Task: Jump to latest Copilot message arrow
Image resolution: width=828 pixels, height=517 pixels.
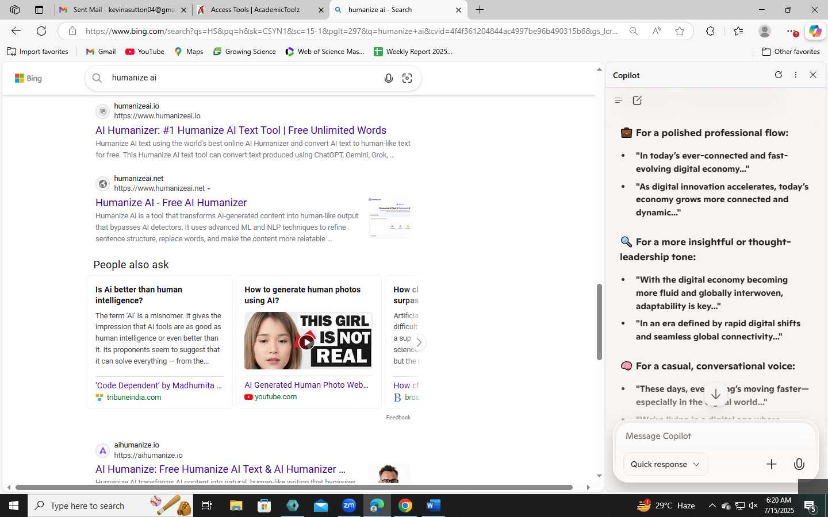Action: (x=716, y=395)
